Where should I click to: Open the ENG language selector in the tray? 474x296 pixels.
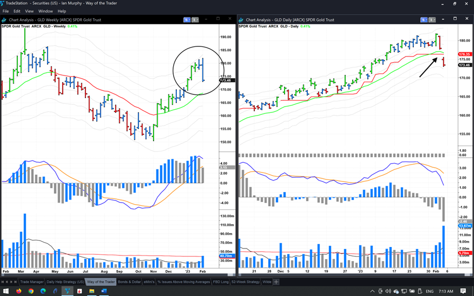(430, 291)
